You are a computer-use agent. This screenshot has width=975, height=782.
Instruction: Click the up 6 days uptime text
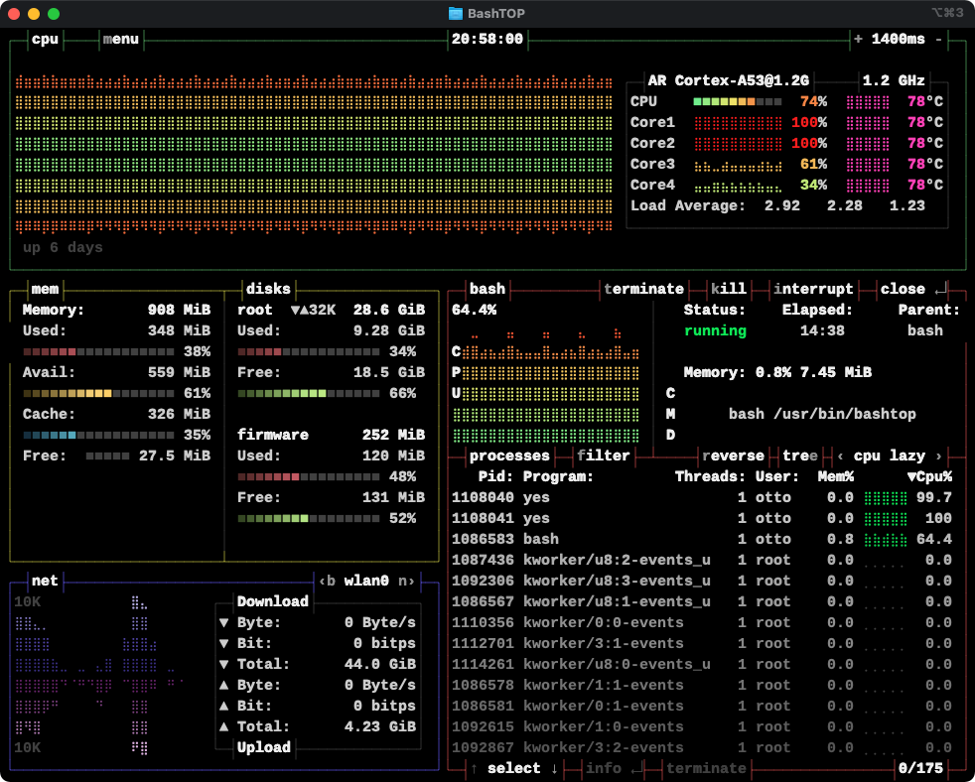tap(63, 247)
